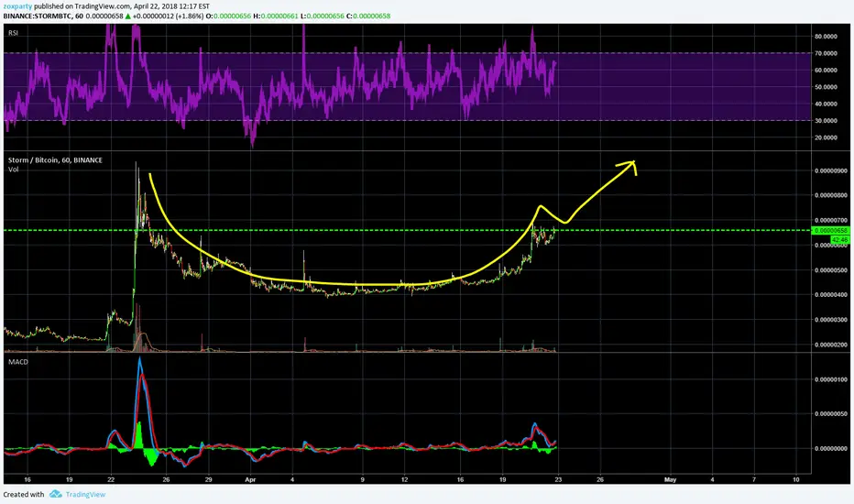
Task: Click the close value C:0.00000658
Action: click(368, 16)
